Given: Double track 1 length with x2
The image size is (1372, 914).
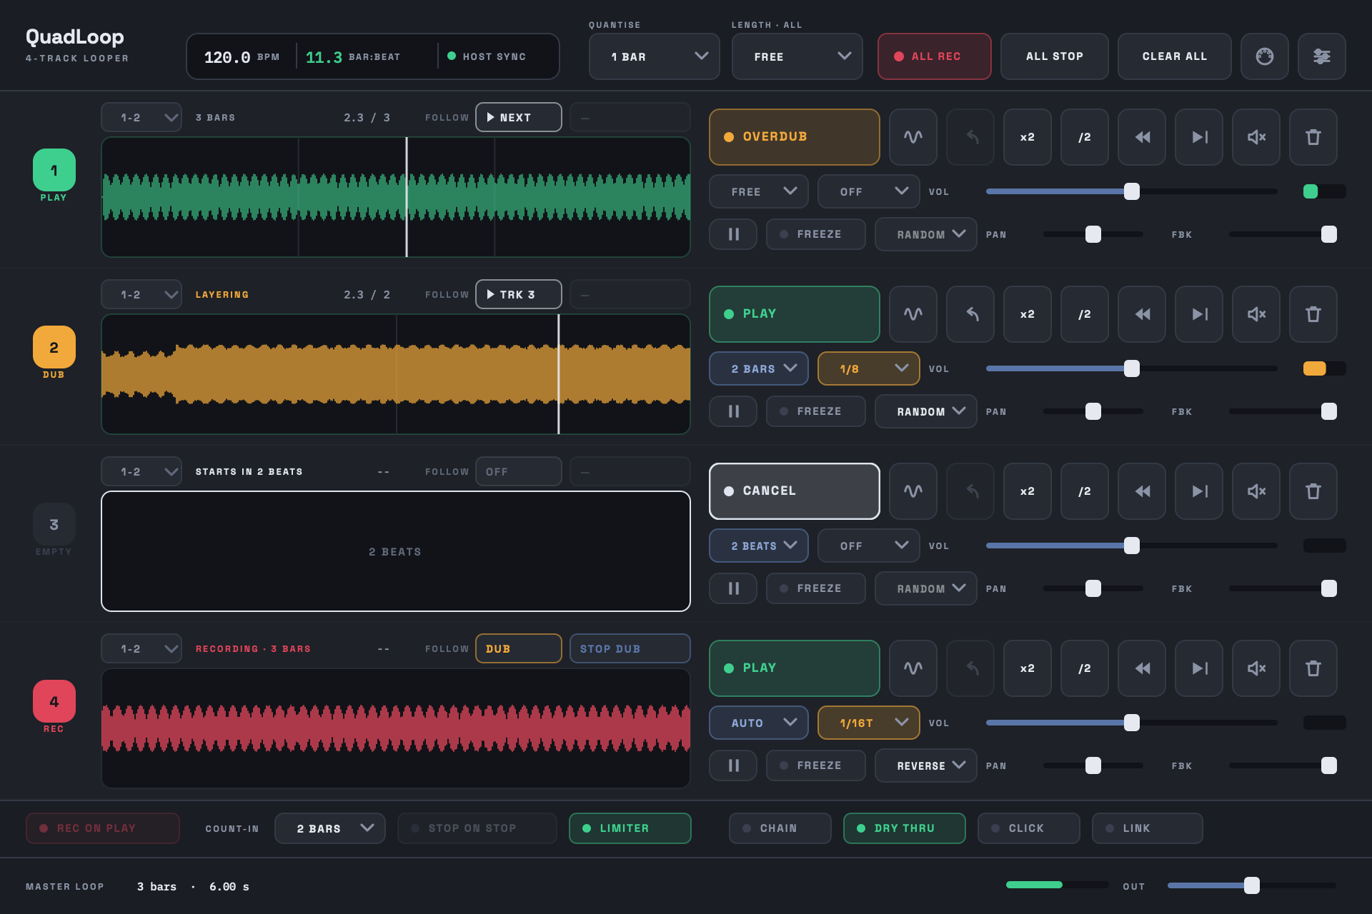Looking at the screenshot, I should pos(1027,137).
